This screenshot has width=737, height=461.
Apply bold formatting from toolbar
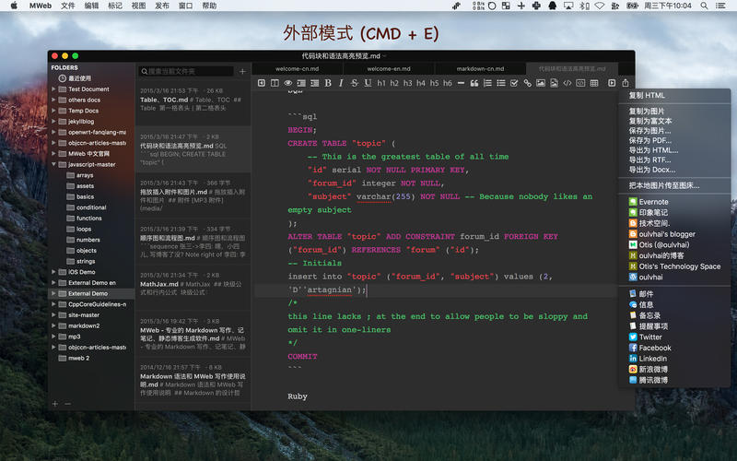click(x=328, y=83)
